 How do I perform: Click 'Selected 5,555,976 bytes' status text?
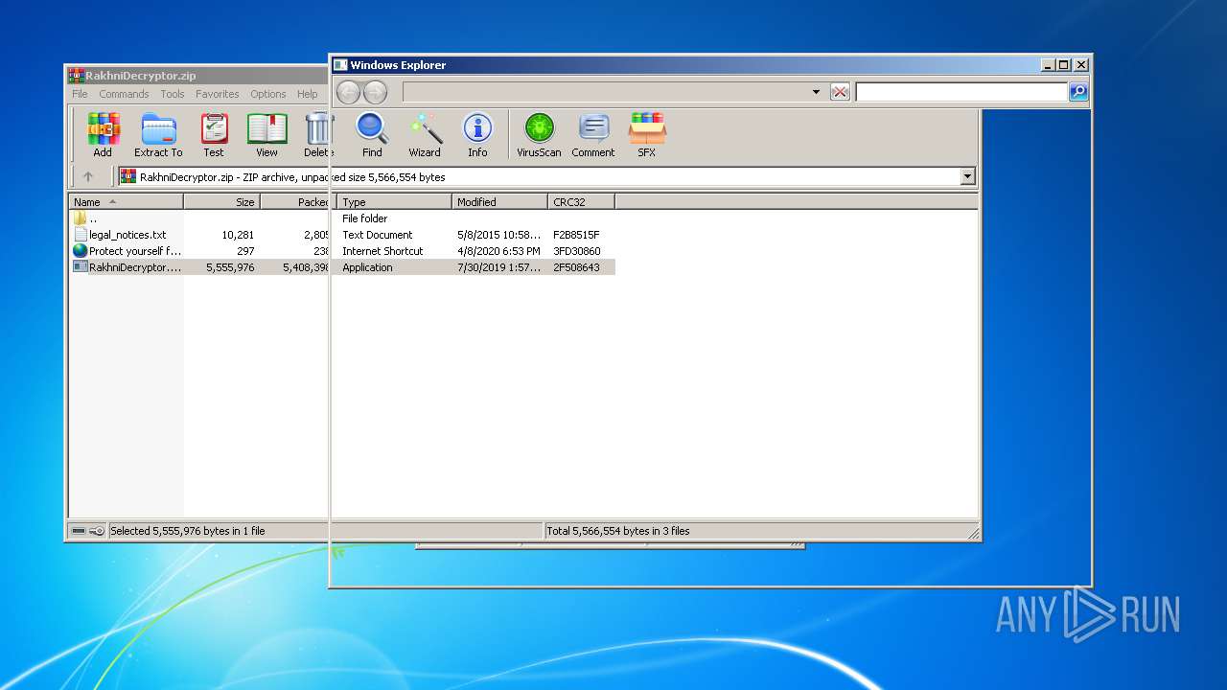coord(188,531)
